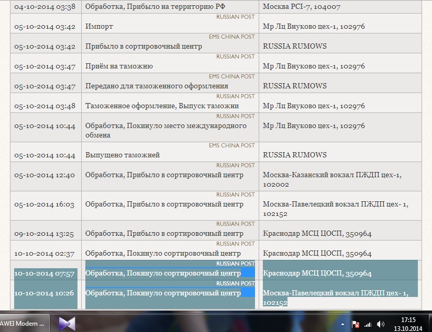Click the 'Импорт' status cell
This screenshot has width=432, height=332.
click(x=99, y=26)
